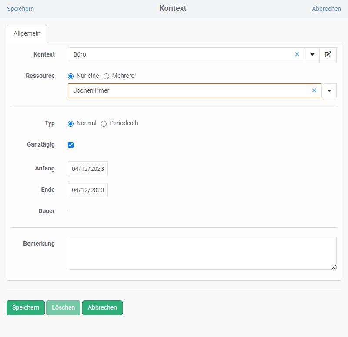This screenshot has width=348, height=337.
Task: Click the green Abbrechen button
Action: tap(102, 307)
